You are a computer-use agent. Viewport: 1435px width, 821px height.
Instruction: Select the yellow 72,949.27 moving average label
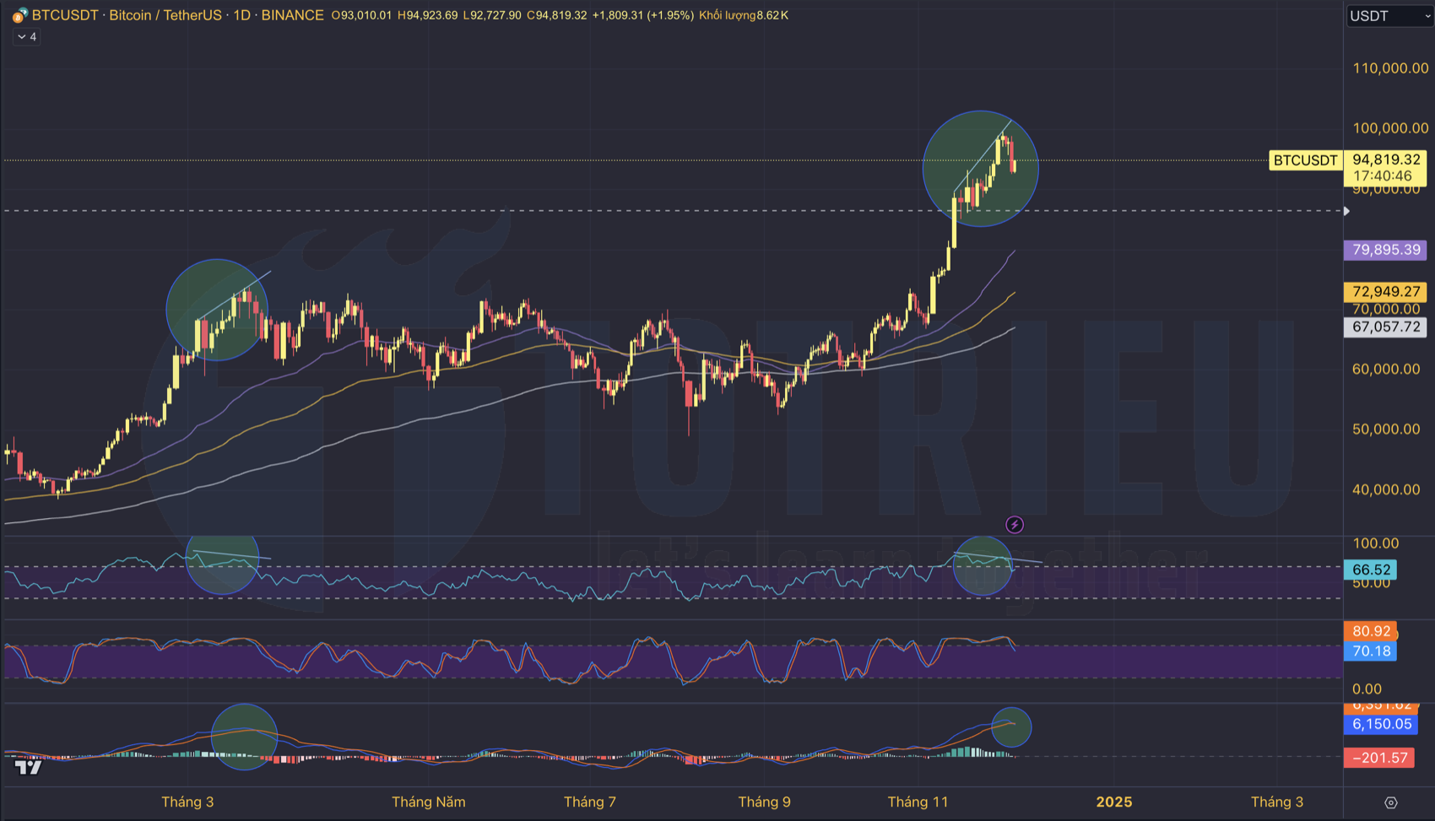coord(1386,292)
